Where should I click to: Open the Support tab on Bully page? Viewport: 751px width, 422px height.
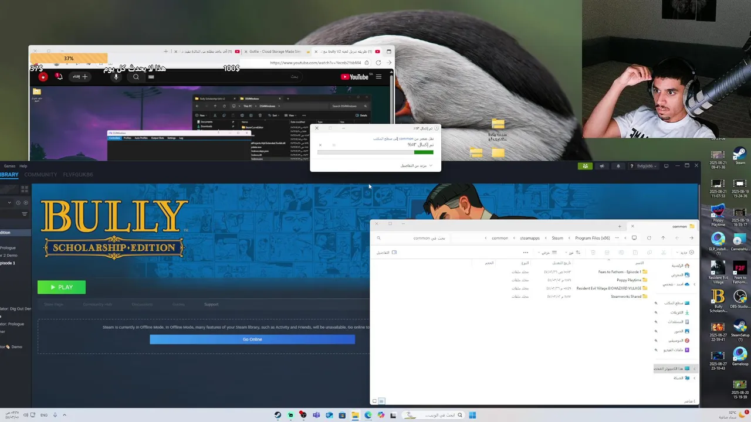tap(211, 304)
